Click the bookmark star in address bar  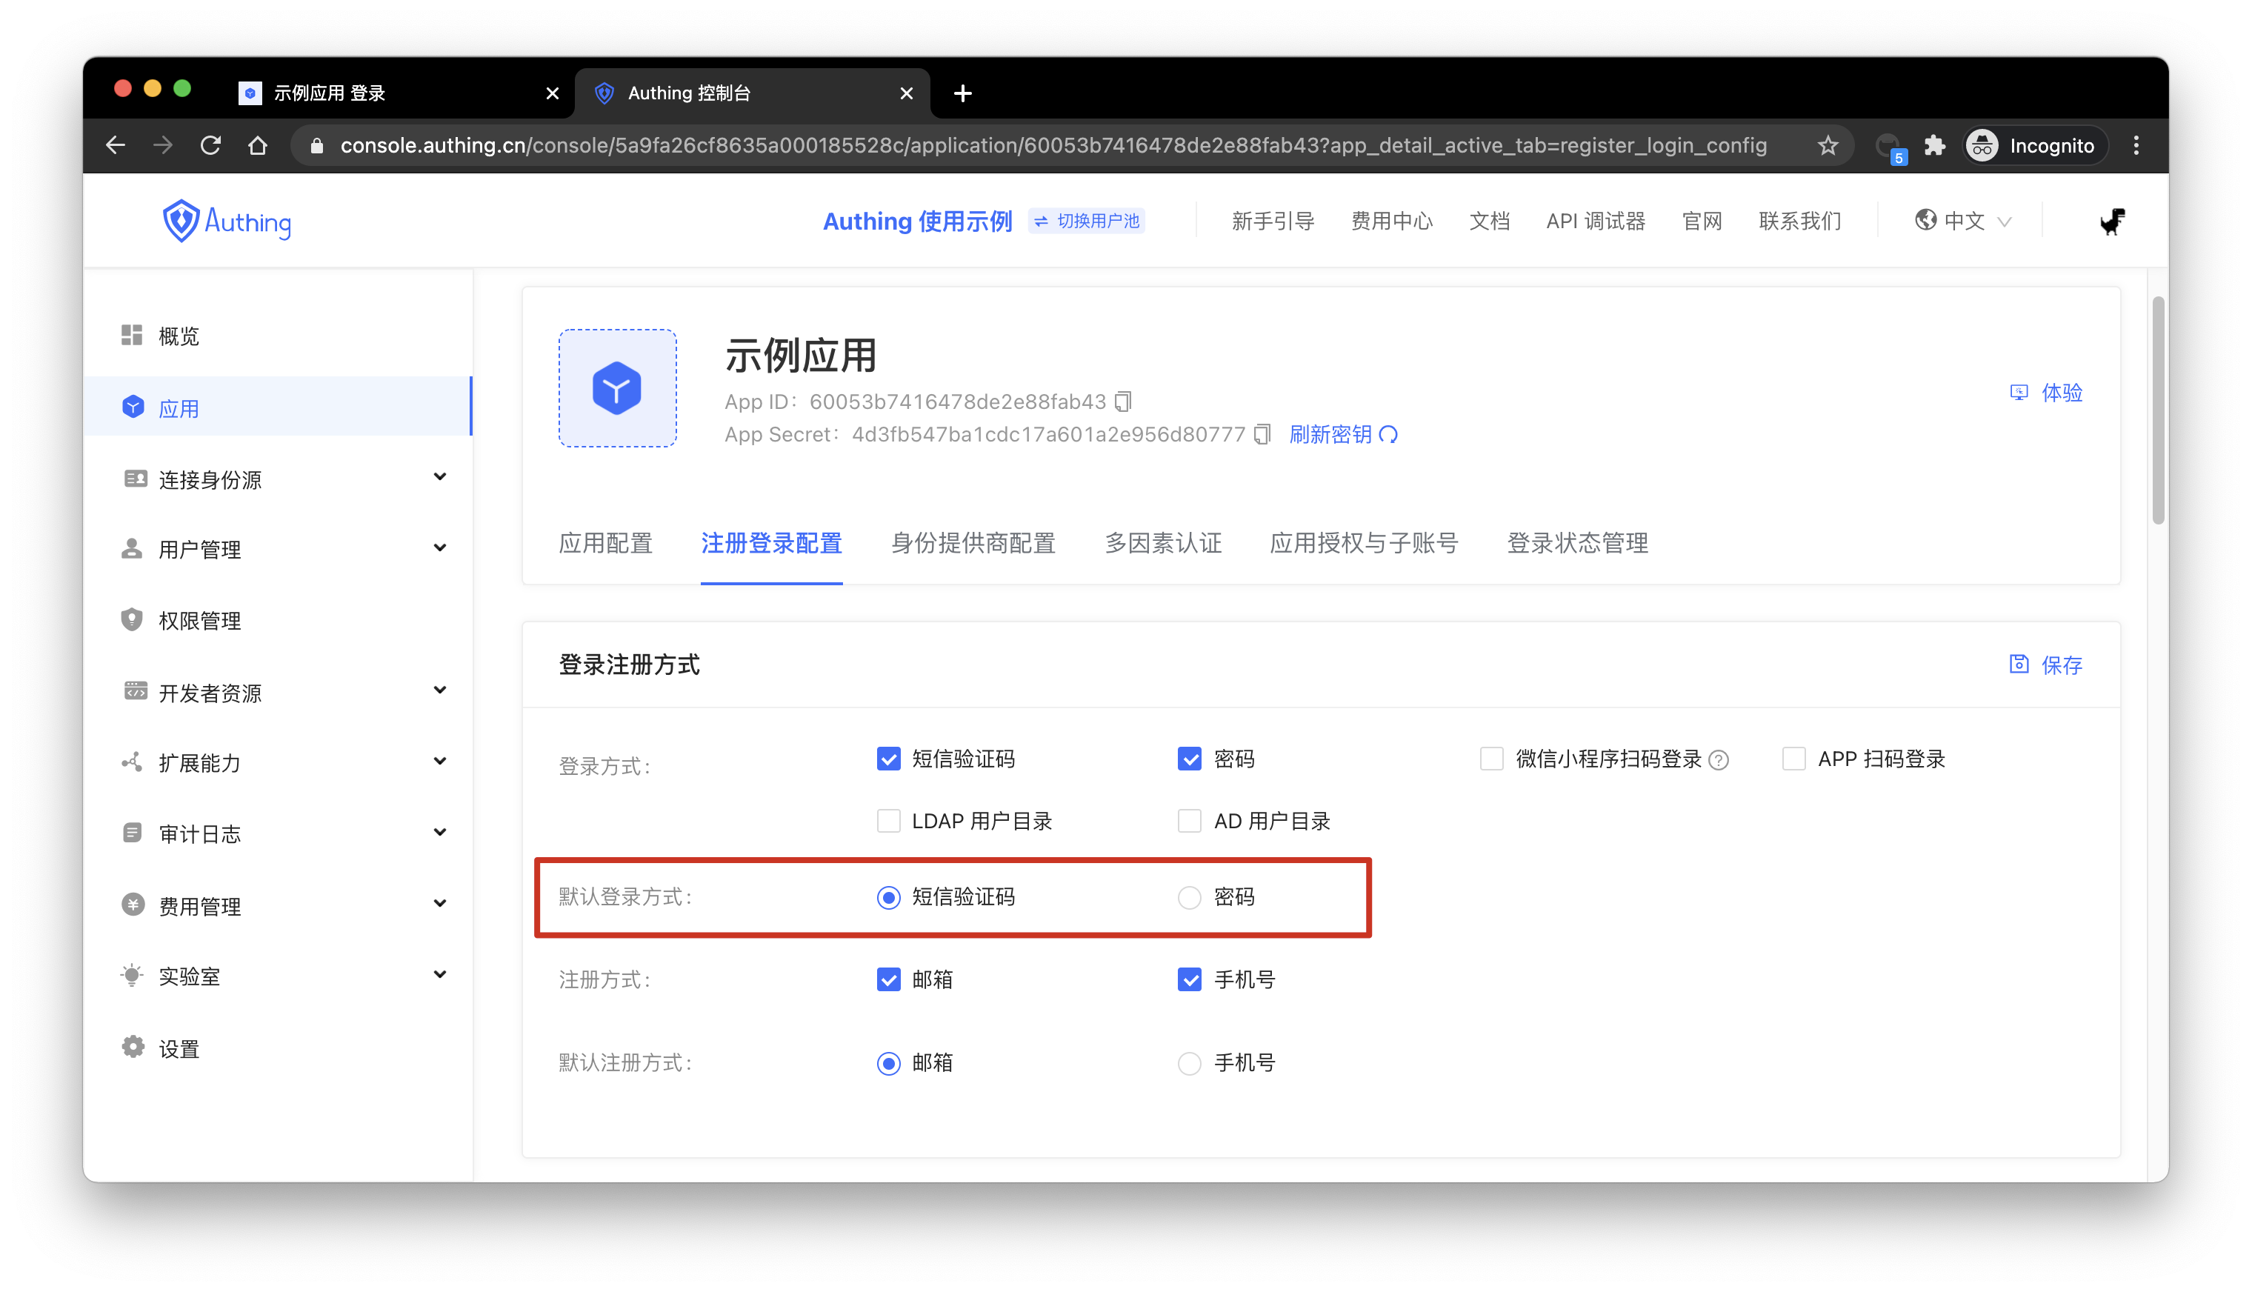tap(1827, 145)
